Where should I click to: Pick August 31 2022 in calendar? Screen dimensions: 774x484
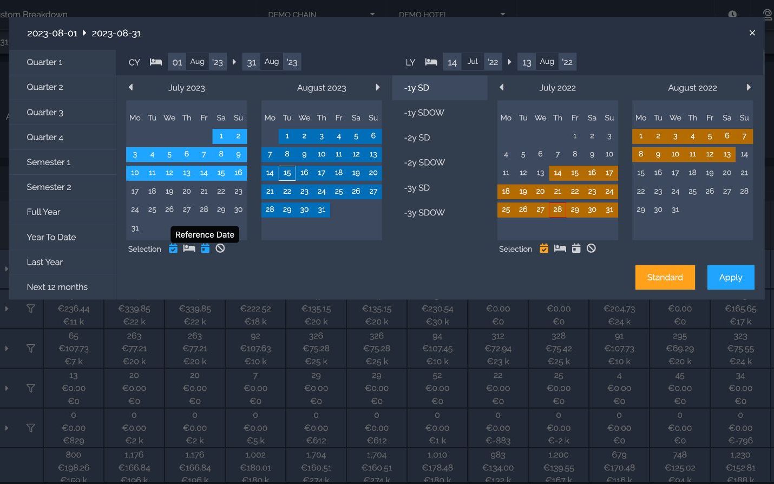click(x=675, y=210)
